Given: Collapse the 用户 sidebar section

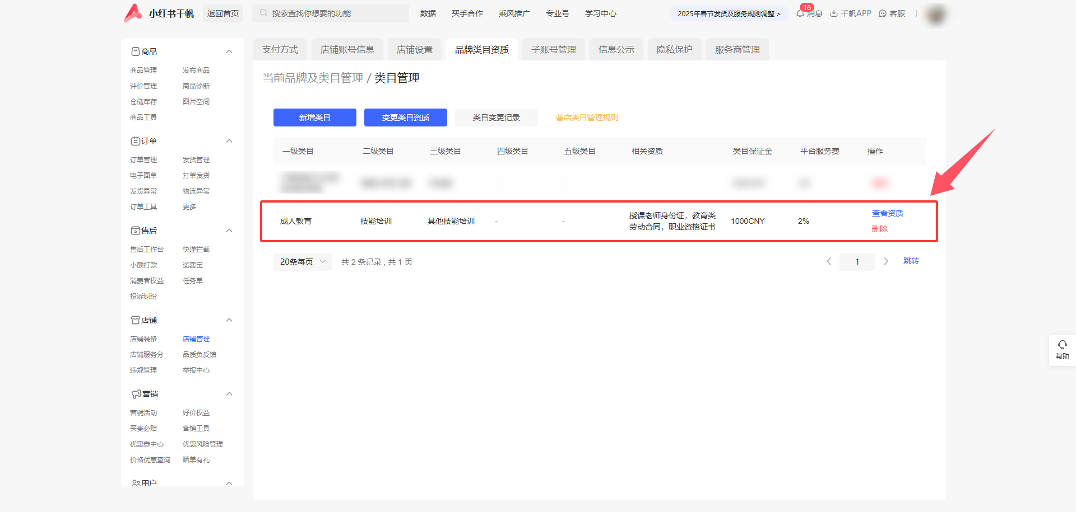Looking at the screenshot, I should click(229, 483).
